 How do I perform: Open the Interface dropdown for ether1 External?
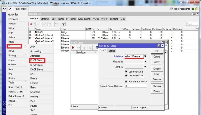coord(145,56)
